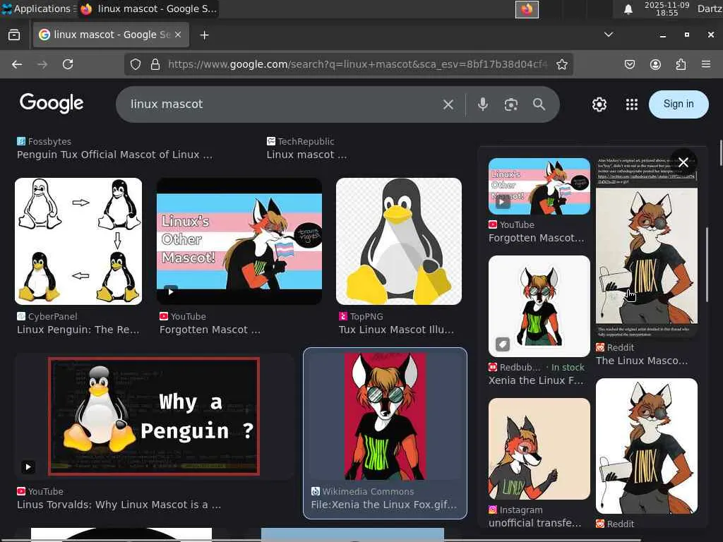
Task: Open the system notifications bell
Action: click(628, 9)
